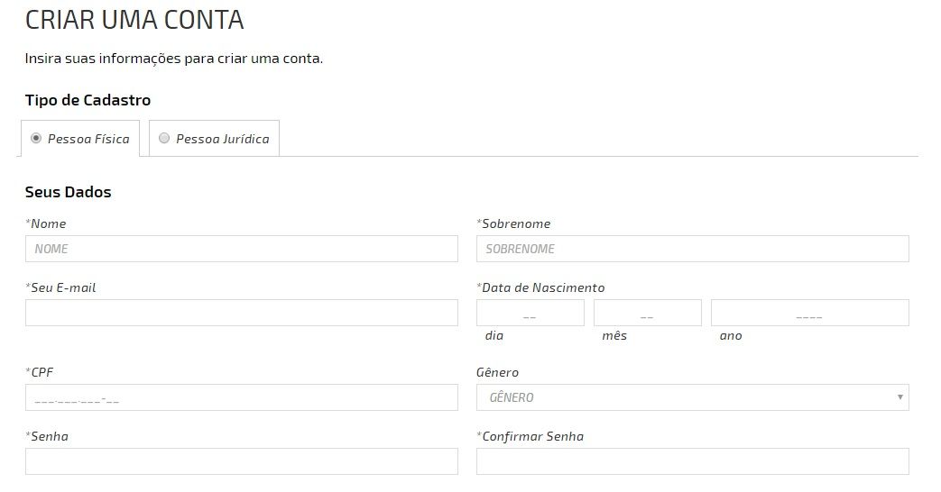Click the CPF label text
941x492 pixels.
[x=43, y=372]
